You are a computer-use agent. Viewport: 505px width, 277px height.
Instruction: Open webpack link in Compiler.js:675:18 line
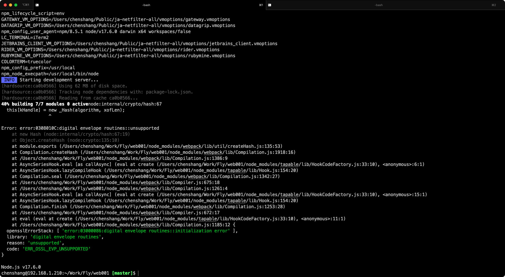click(x=150, y=182)
